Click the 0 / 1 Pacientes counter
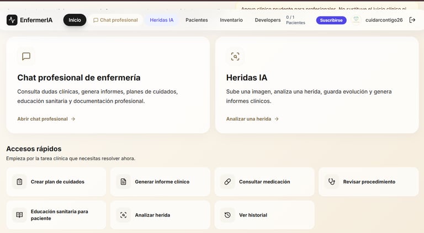The width and height of the screenshot is (424, 233). pos(295,20)
